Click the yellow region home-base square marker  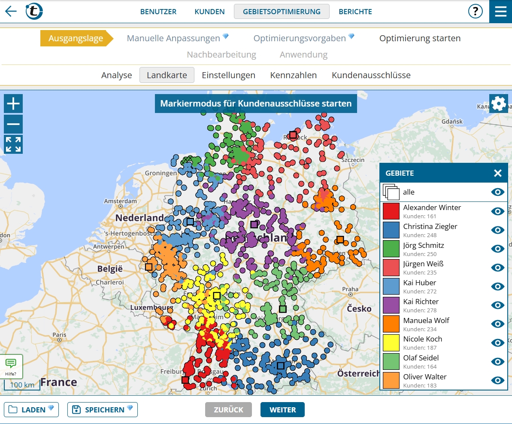tap(216, 296)
